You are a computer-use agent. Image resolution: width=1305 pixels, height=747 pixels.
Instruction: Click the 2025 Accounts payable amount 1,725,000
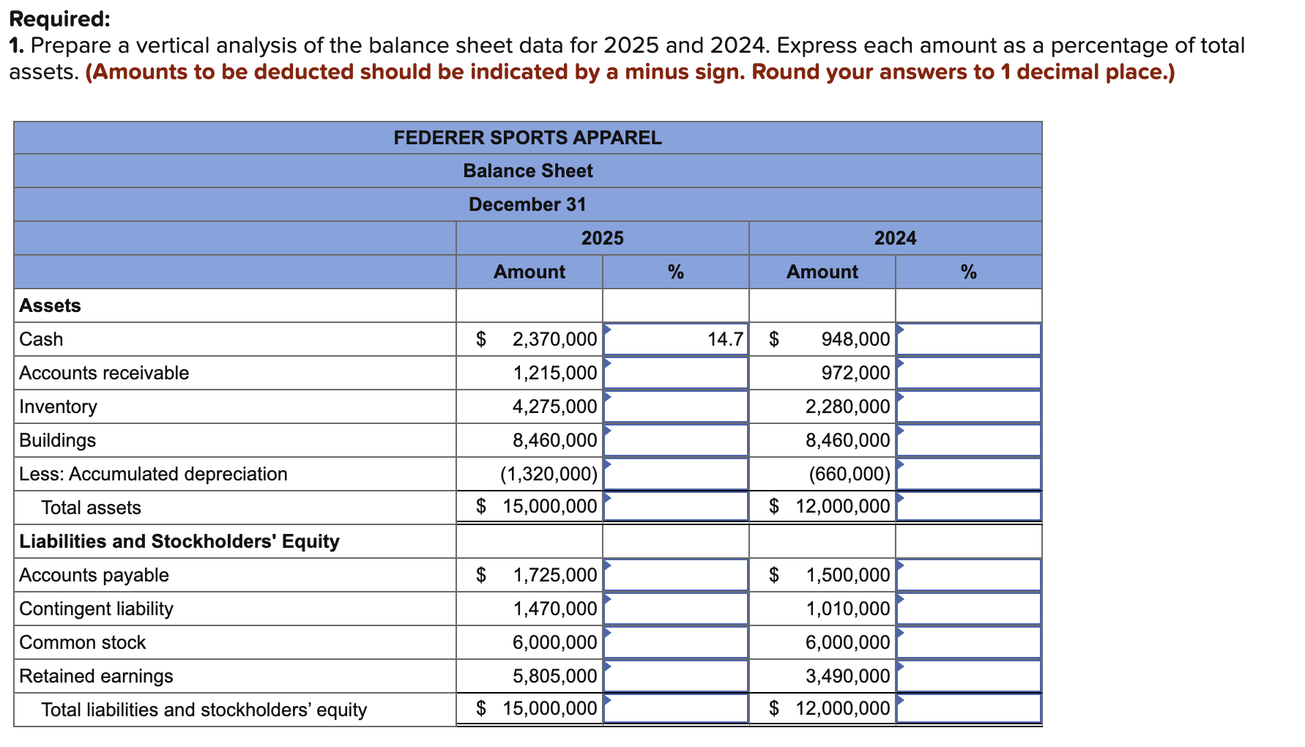(x=554, y=575)
